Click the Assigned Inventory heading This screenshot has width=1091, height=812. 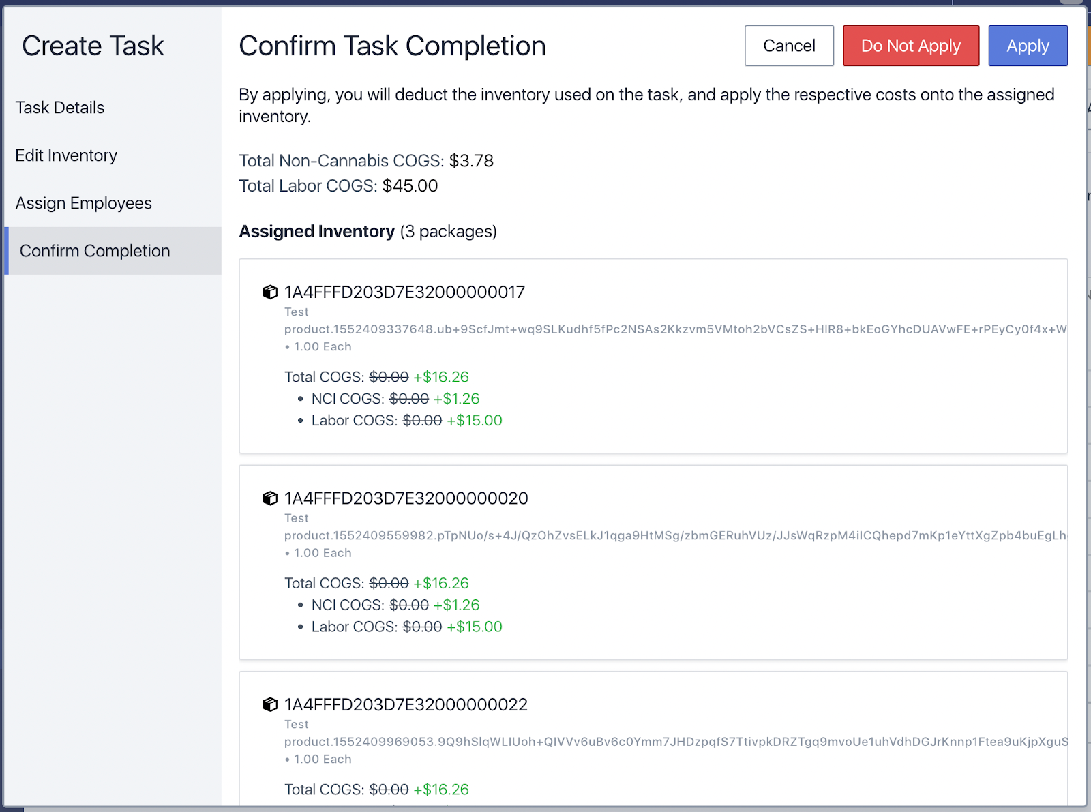point(316,232)
